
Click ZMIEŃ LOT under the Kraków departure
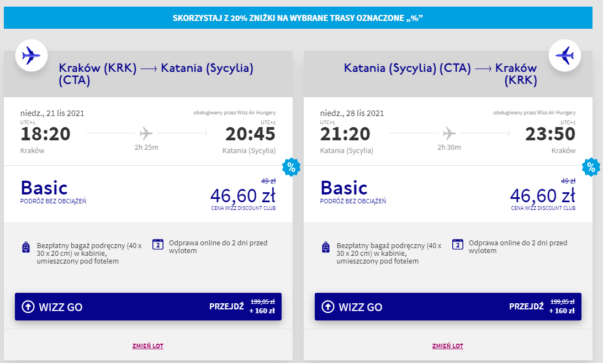click(148, 346)
